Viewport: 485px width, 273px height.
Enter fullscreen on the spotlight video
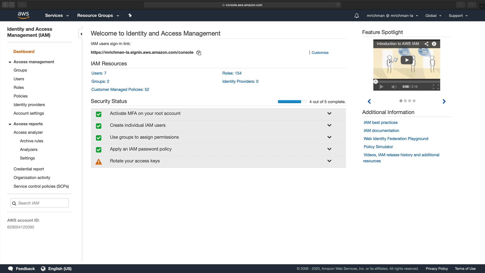435,87
